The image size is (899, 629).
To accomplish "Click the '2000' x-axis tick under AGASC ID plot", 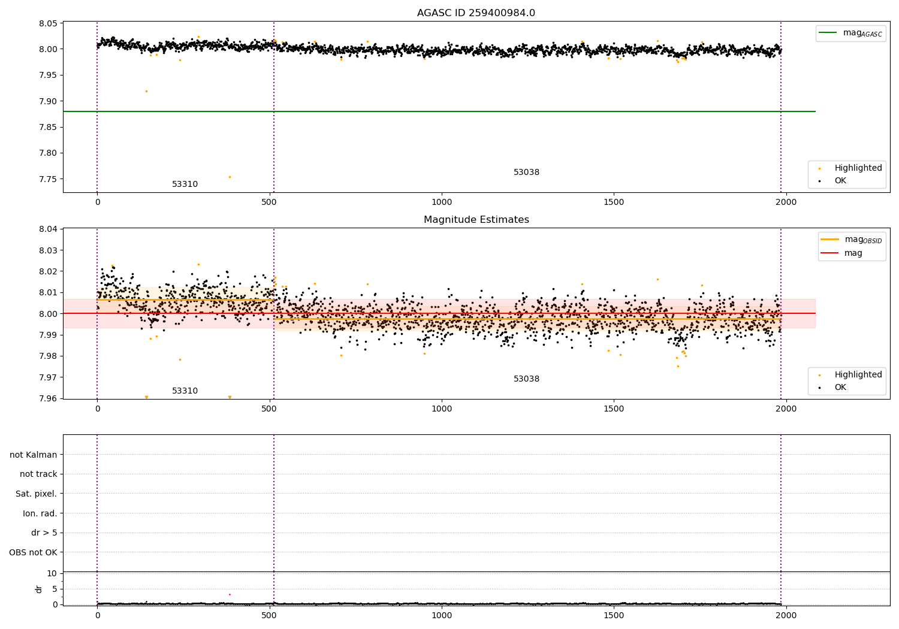I will coord(786,202).
